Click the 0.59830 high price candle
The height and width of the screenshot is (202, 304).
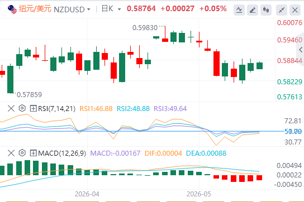click(165, 34)
